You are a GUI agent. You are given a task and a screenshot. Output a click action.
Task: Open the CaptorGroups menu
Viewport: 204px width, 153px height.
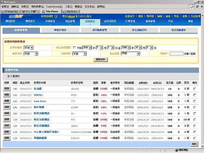tap(54, 6)
